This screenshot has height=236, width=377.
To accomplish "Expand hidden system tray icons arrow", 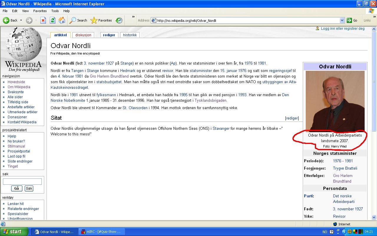I will tap(343, 232).
